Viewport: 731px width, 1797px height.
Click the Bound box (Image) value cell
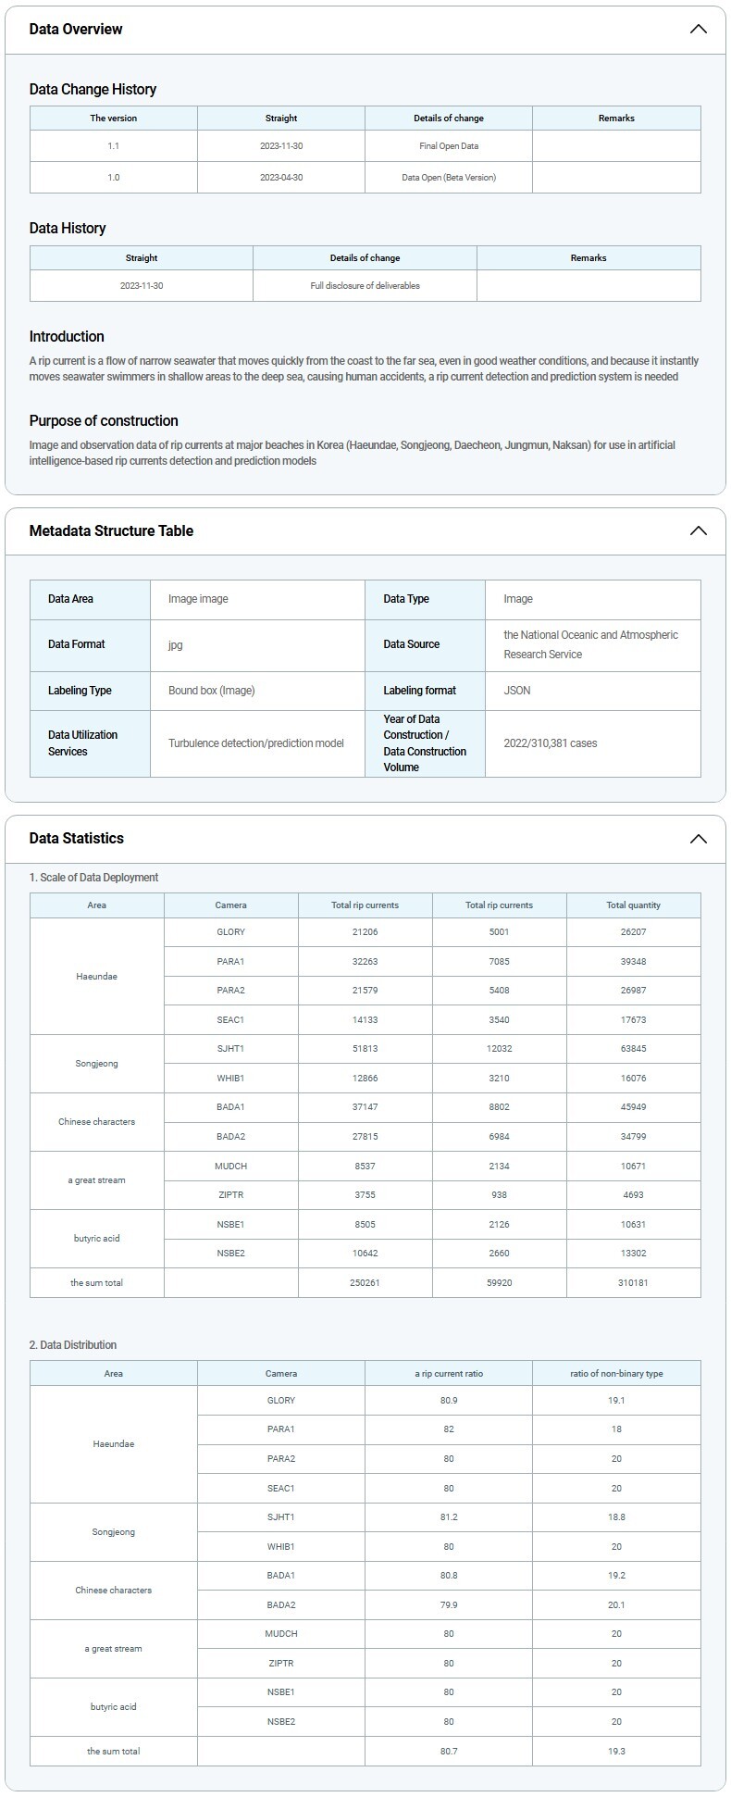[x=211, y=691]
